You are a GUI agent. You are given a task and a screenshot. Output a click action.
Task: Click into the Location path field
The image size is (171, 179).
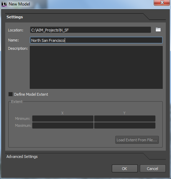pos(90,30)
